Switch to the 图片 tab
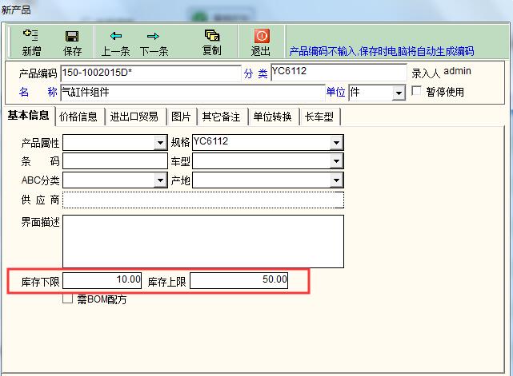The height and width of the screenshot is (376, 513). (181, 117)
